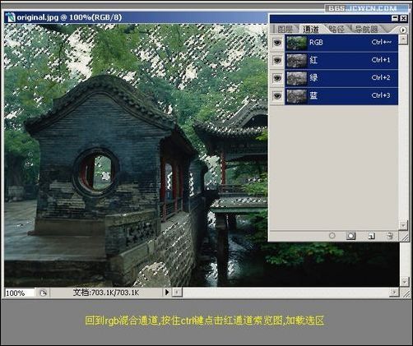This screenshot has height=346, width=413.
Task: Switch to the Paths (路径) tab
Action: [336, 29]
